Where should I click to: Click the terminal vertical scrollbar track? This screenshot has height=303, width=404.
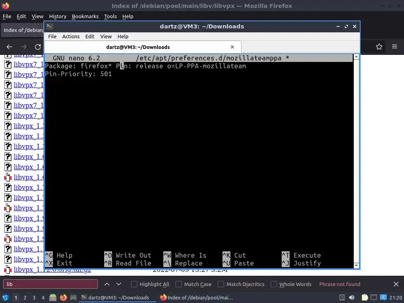coord(356,161)
